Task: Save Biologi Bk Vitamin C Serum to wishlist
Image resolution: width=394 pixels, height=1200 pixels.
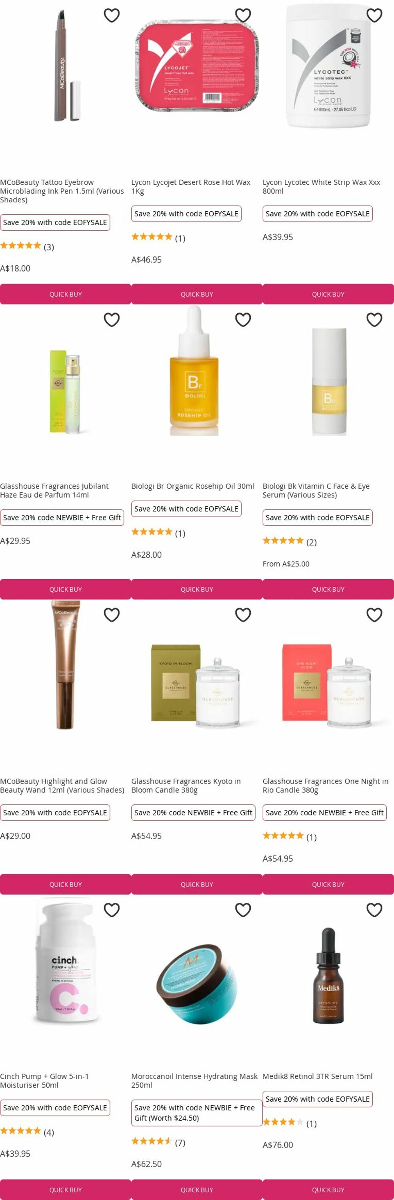Action: click(x=374, y=320)
